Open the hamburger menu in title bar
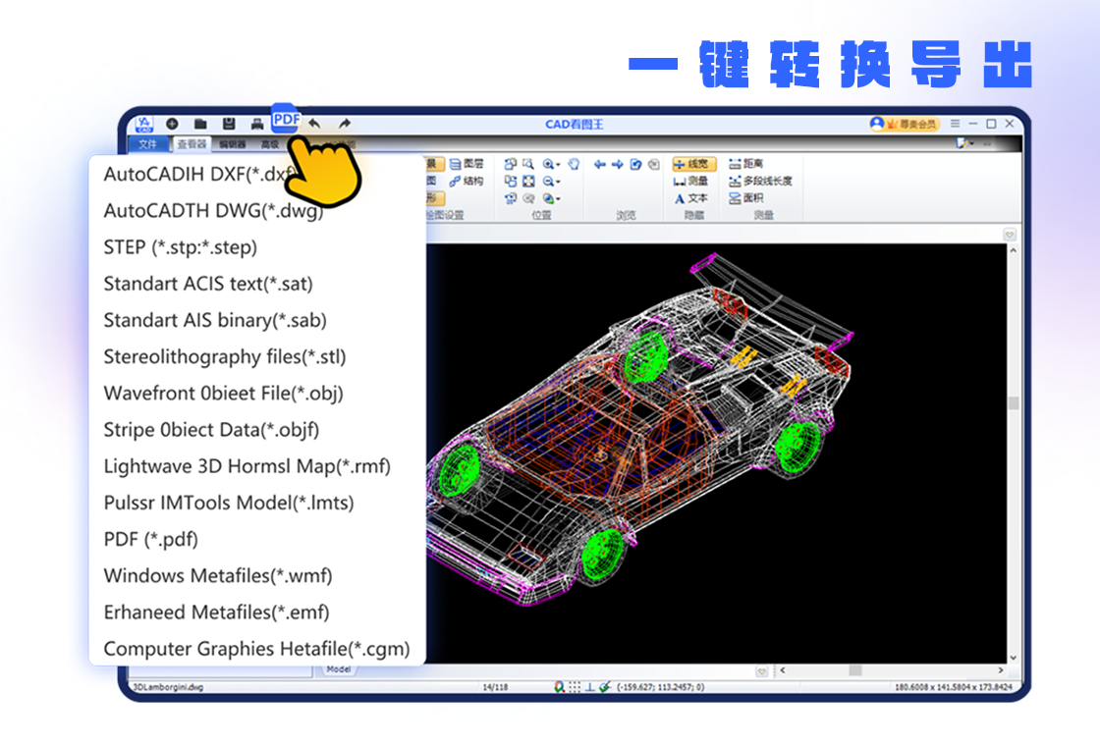This screenshot has height=746, width=1100. tap(955, 124)
